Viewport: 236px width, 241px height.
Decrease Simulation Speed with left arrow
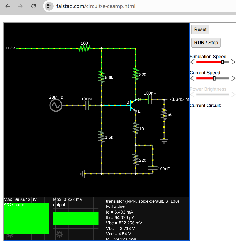point(192,62)
